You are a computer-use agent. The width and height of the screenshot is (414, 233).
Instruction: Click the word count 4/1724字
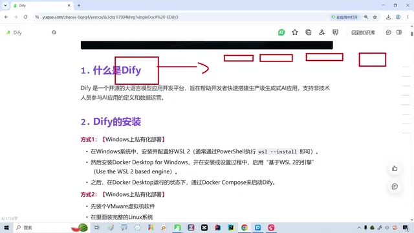click(10, 219)
